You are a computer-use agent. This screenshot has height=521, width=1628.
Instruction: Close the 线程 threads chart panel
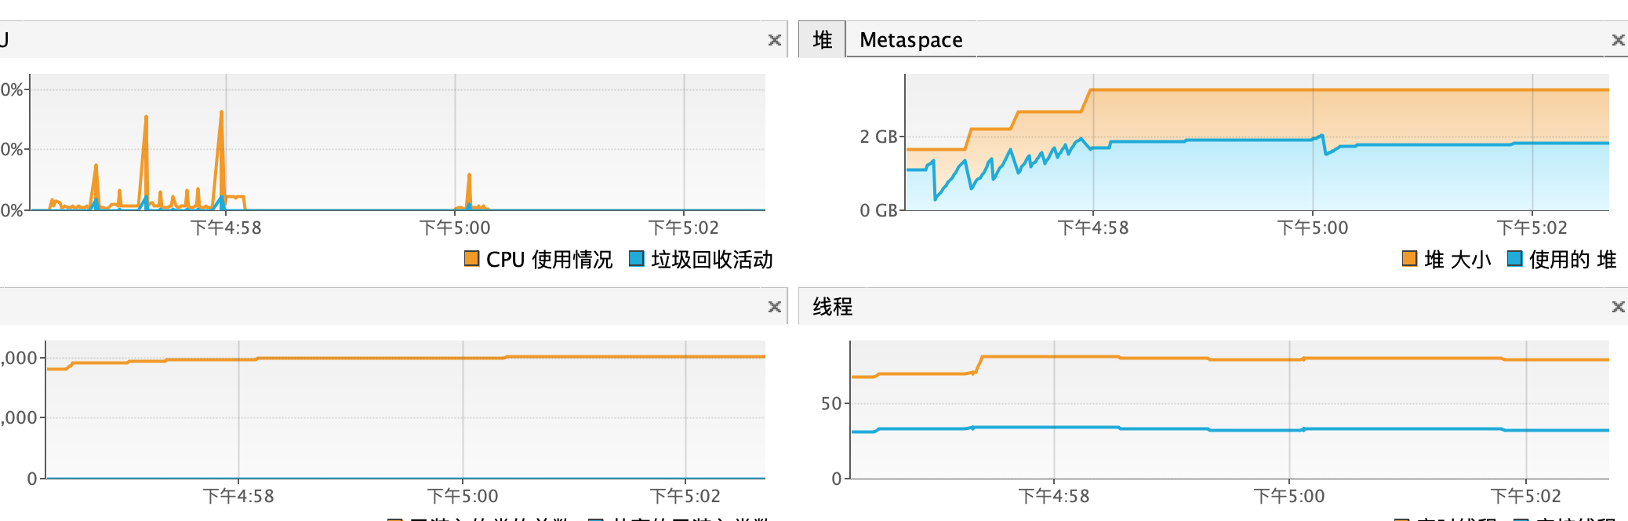[1618, 307]
